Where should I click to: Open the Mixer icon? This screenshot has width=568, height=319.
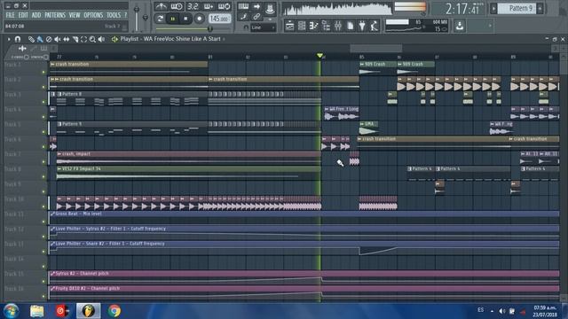tap(338, 26)
